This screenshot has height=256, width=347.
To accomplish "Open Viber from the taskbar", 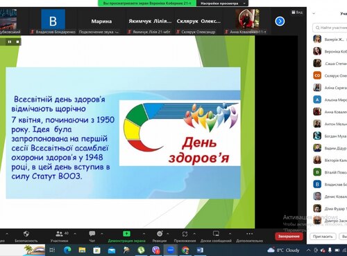I will tap(156, 250).
